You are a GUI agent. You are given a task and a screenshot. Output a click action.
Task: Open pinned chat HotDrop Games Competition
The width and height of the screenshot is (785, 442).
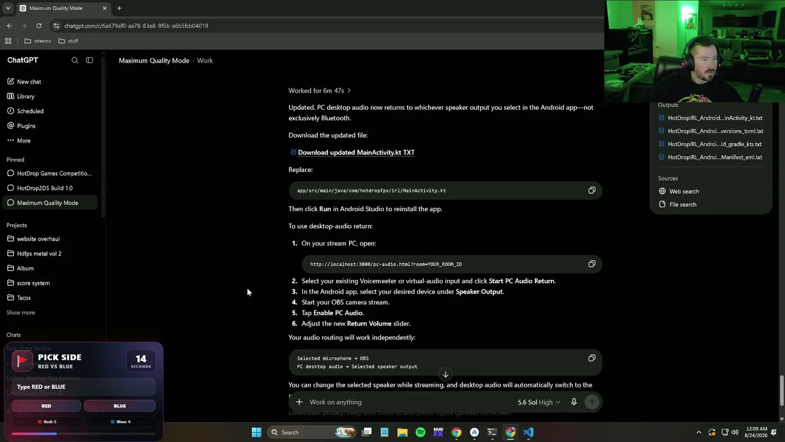click(x=52, y=173)
